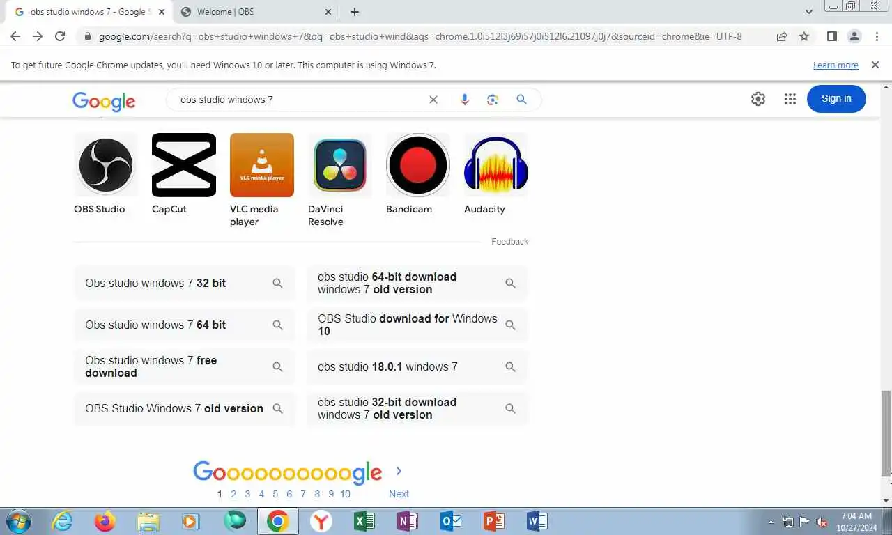892x535 pixels.
Task: Search obs studio 18.0.1 windows 7
Action: coord(417,366)
